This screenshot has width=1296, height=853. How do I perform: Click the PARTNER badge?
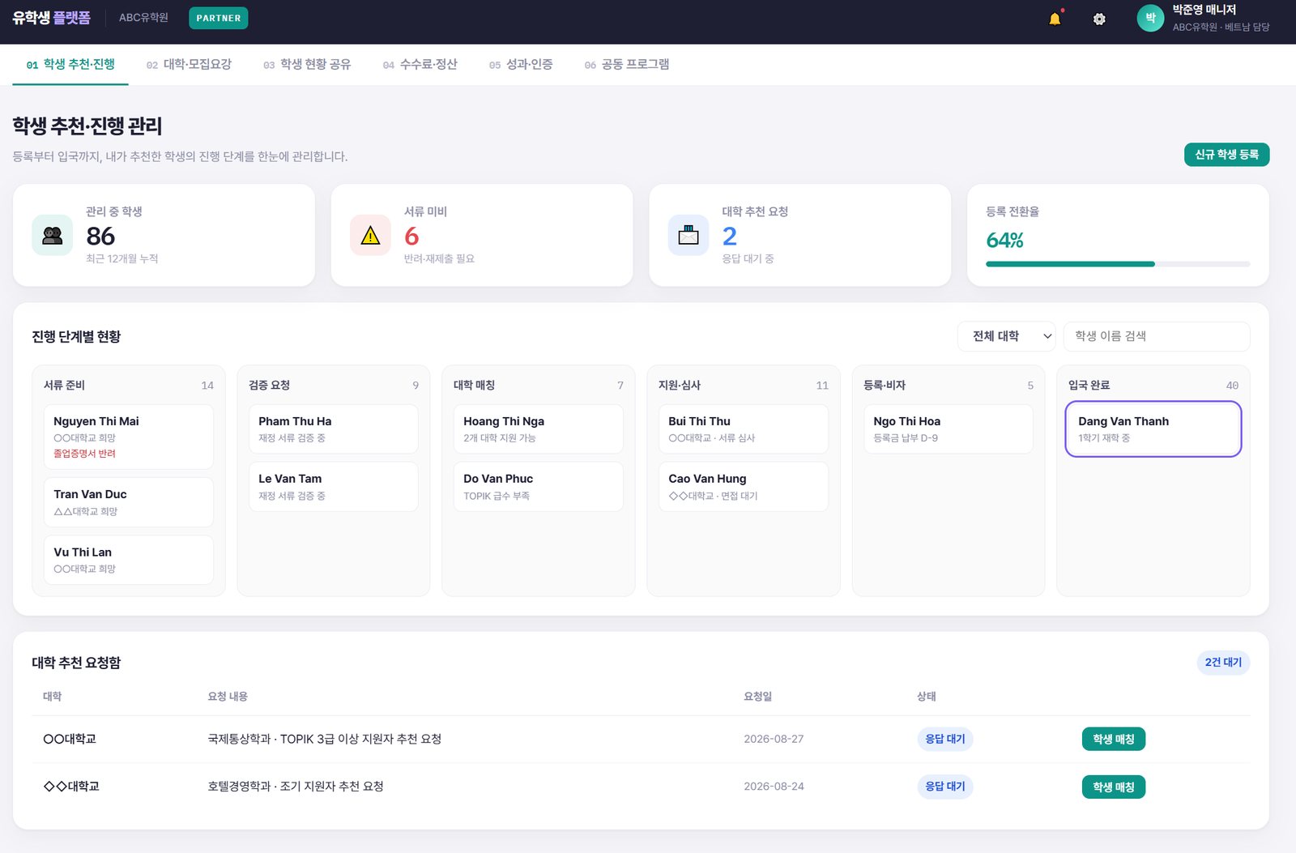click(219, 18)
